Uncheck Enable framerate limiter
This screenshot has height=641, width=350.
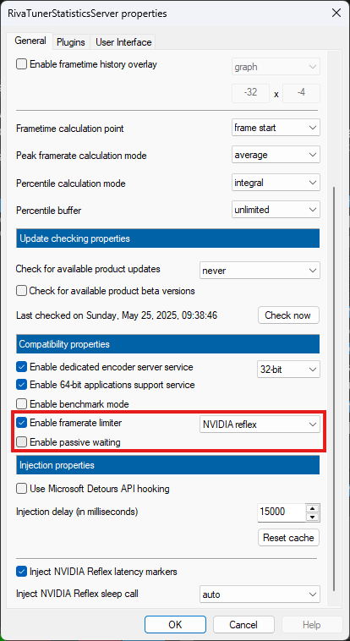tap(21, 423)
